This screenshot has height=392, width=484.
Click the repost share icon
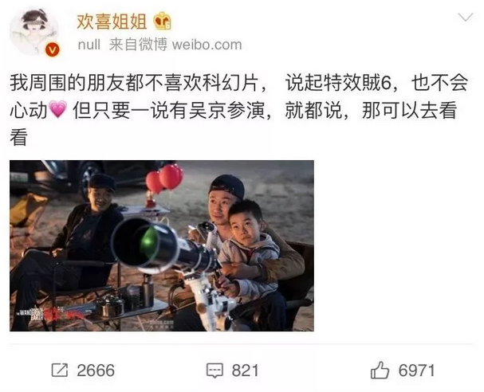click(59, 370)
